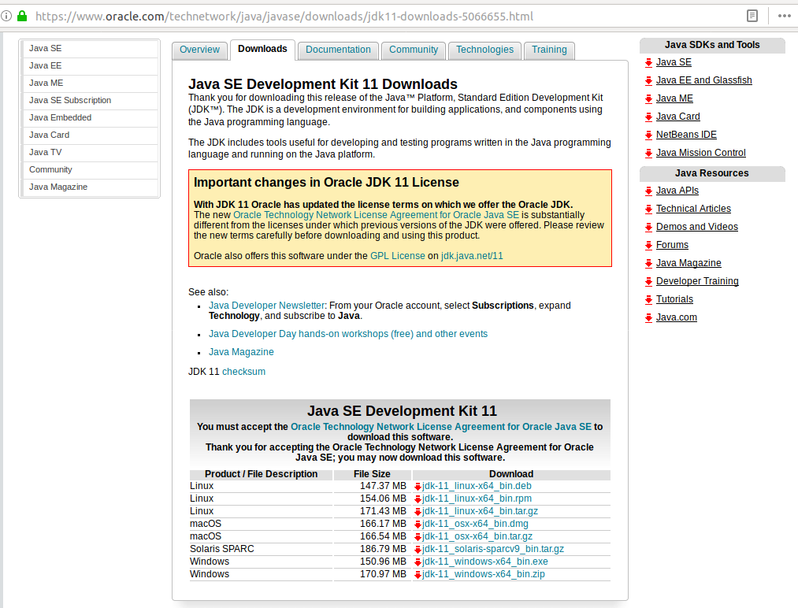Click red arrow icon beside Technical Articles
The width and height of the screenshot is (798, 608).
point(648,209)
